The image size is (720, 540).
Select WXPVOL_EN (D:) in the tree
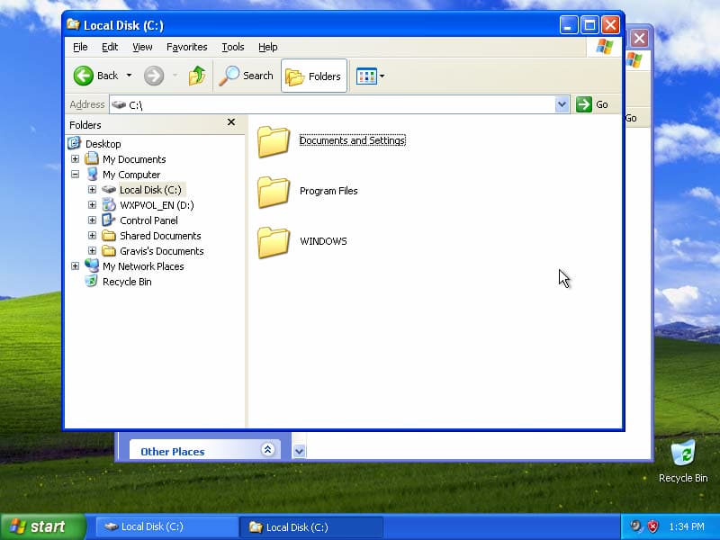157,205
